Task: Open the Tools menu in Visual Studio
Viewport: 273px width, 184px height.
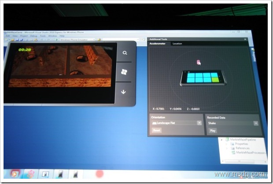Action: point(43,36)
